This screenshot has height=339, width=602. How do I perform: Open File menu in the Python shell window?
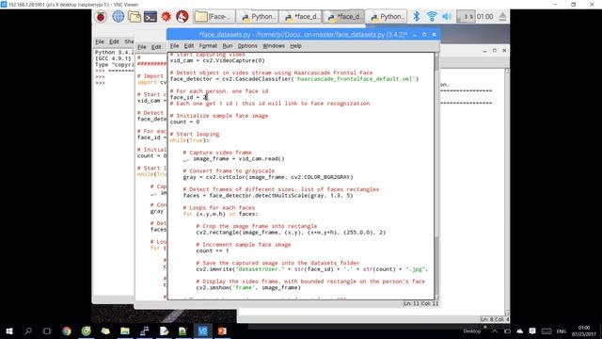(100, 41)
